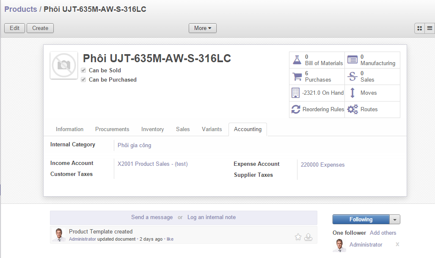Open Bill of Materials flask icon

297,60
